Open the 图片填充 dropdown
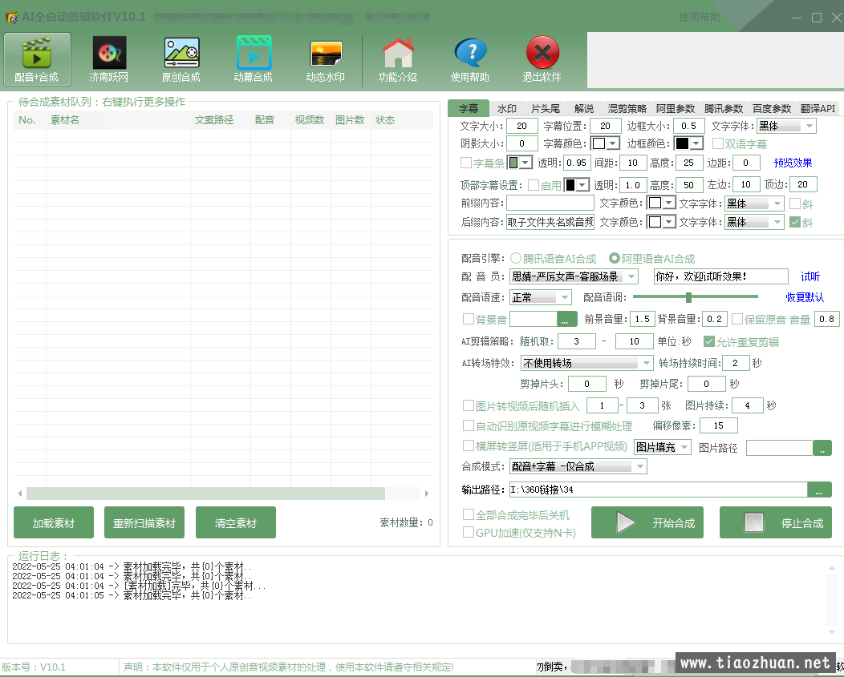The image size is (844, 677). [x=662, y=447]
